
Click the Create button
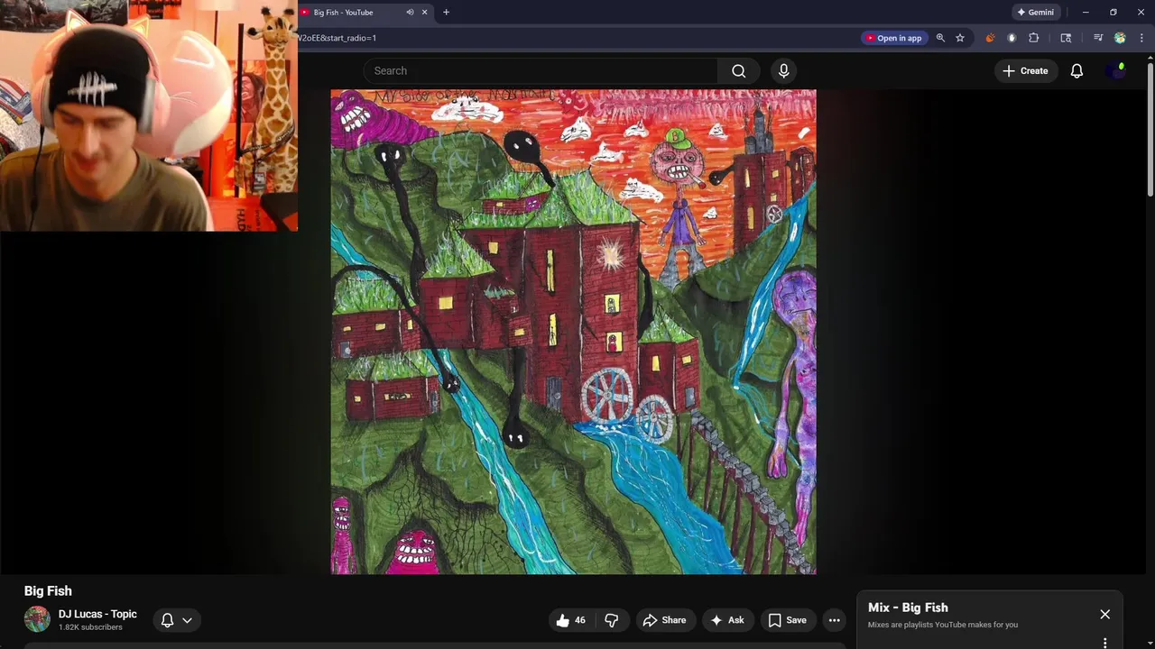1024,70
